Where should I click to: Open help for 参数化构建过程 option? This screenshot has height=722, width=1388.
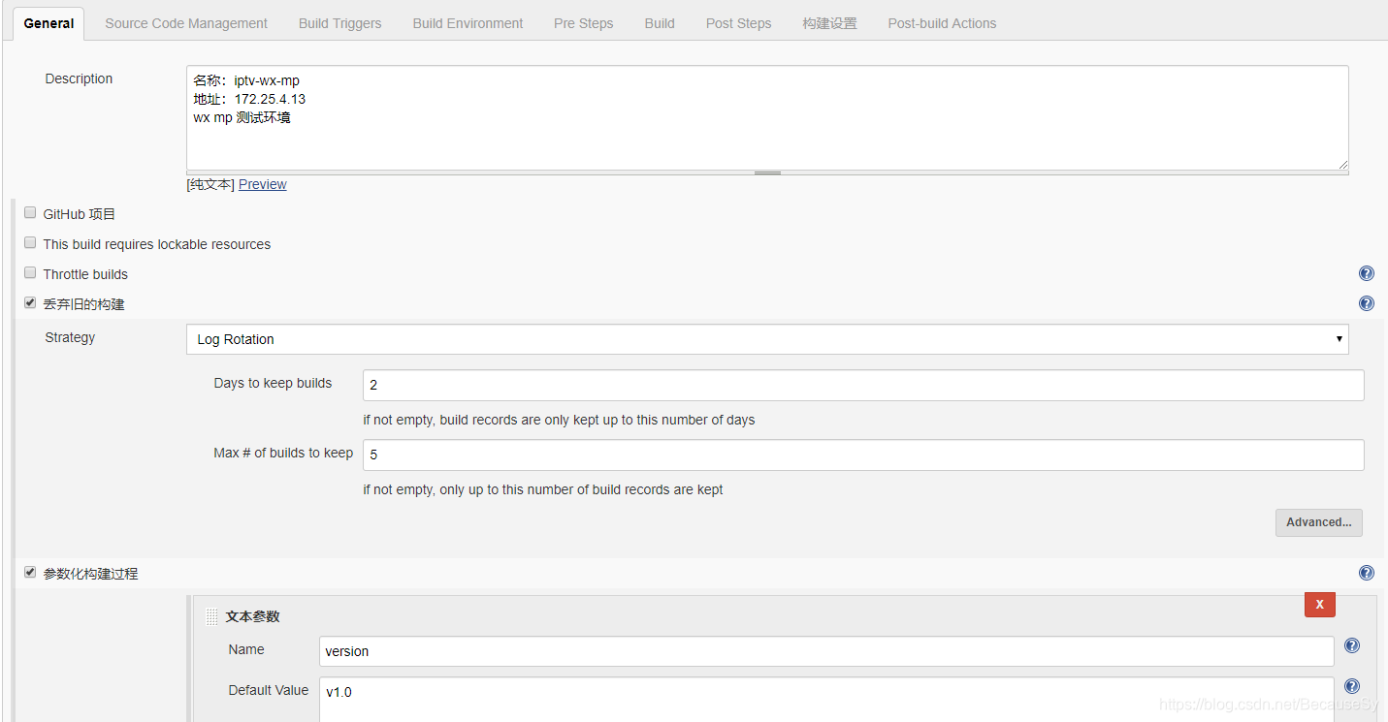[x=1367, y=573]
